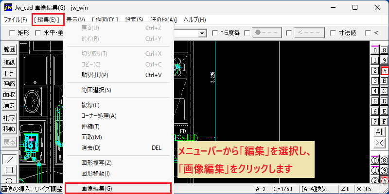Select the rectangle drawing tool icon
This screenshot has width=389, height=194.
click(9, 170)
